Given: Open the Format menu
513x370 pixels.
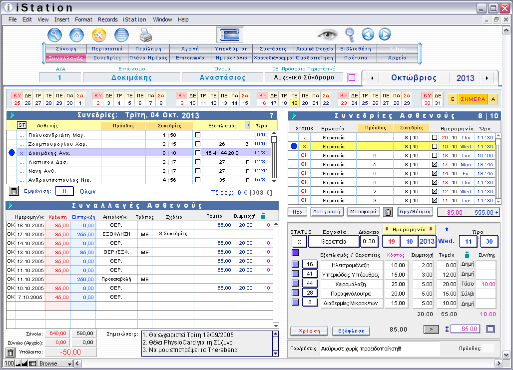Looking at the screenshot, I should pyautogui.click(x=83, y=19).
